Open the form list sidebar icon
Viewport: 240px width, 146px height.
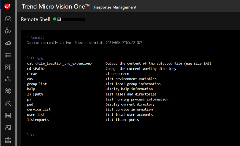click(x=8, y=115)
